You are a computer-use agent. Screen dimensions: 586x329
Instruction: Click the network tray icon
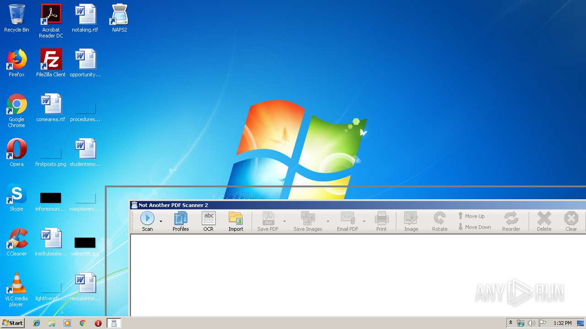pyautogui.click(x=521, y=323)
